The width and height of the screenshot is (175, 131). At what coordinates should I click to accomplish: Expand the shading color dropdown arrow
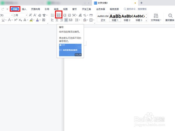(x=87, y=20)
